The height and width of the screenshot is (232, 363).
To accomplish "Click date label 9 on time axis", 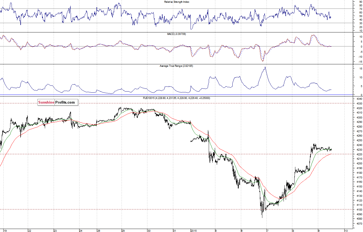I will click(319, 231).
